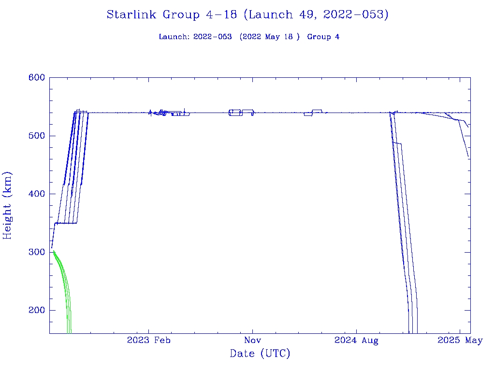Screen dimensions: 495x371
Task: Click the chart title 'Starlink Group 4-18 (Launch 49, 2022-053)'
Action: point(247,15)
